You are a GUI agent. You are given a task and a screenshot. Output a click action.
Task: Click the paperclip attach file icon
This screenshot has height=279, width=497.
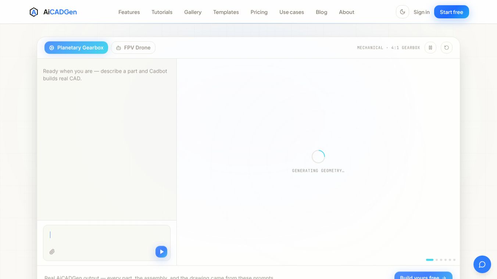point(52,252)
